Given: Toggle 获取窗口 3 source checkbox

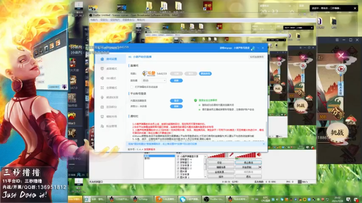Looking at the screenshot, I should (x=178, y=162).
